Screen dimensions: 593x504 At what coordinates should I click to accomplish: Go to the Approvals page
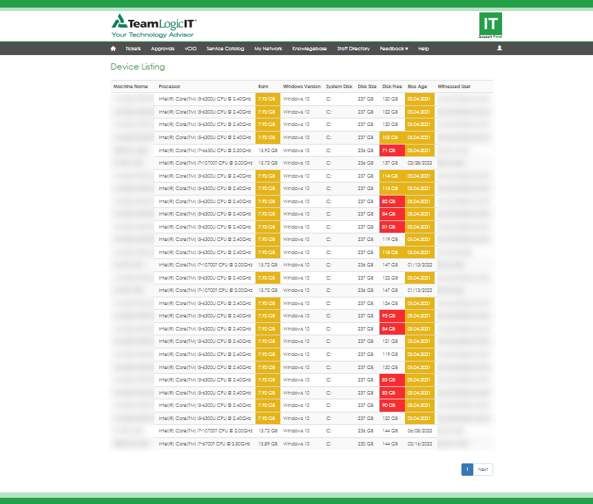163,49
